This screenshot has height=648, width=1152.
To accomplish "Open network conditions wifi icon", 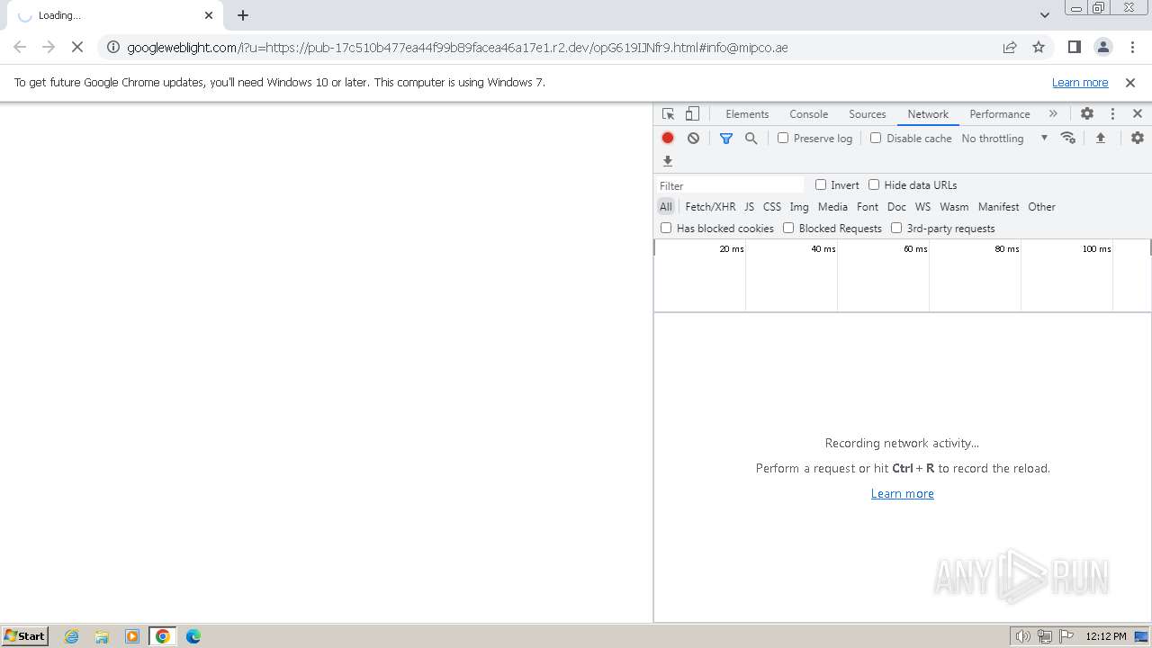I will 1068,138.
